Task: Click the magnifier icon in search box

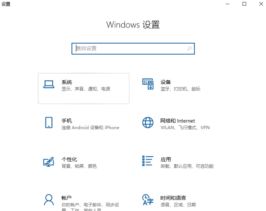Action: click(189, 49)
